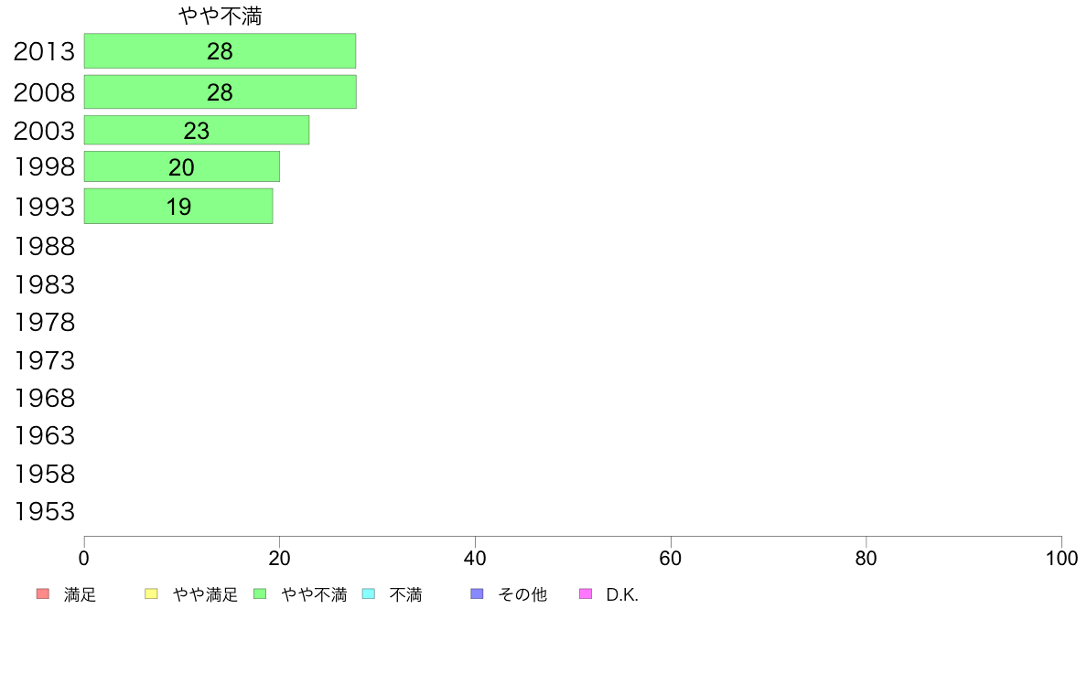
Task: Click the 100 tick on x-axis
Action: pyautogui.click(x=1061, y=558)
